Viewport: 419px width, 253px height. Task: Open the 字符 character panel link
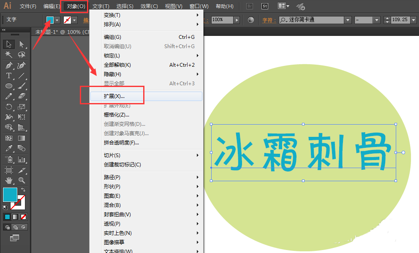click(x=269, y=20)
